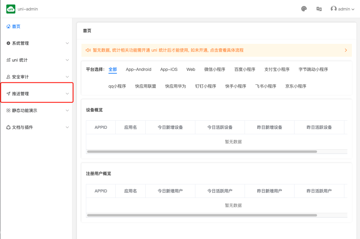Screen dimensions: 360x239
Task: Expand the uni 统计 menu chevron
Action: [x=67, y=60]
